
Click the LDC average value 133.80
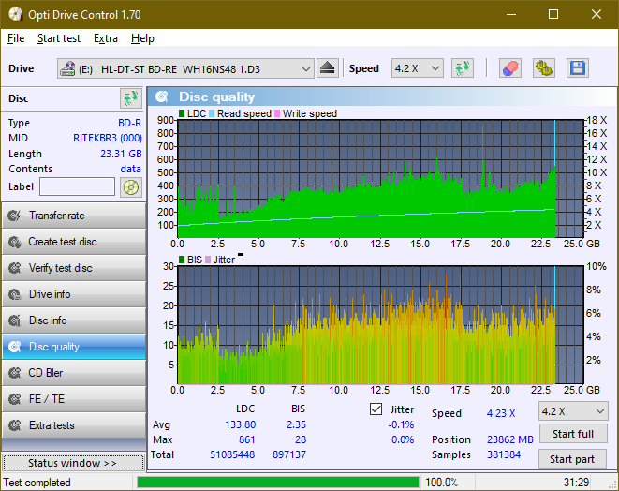pyautogui.click(x=241, y=424)
